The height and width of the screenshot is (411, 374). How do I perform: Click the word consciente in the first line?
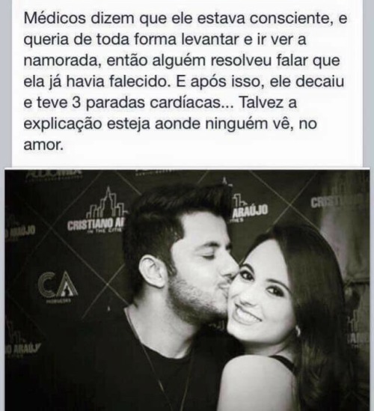tap(289, 18)
